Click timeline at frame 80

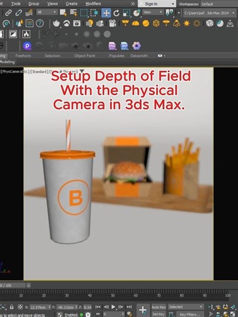click(182, 295)
